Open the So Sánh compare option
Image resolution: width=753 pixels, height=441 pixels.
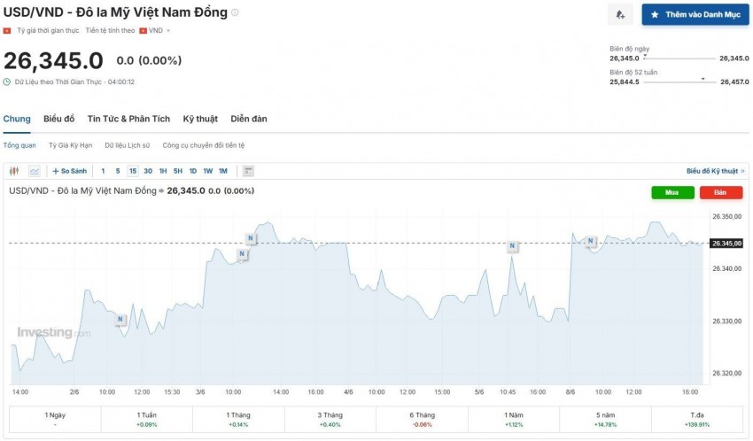pyautogui.click(x=70, y=171)
